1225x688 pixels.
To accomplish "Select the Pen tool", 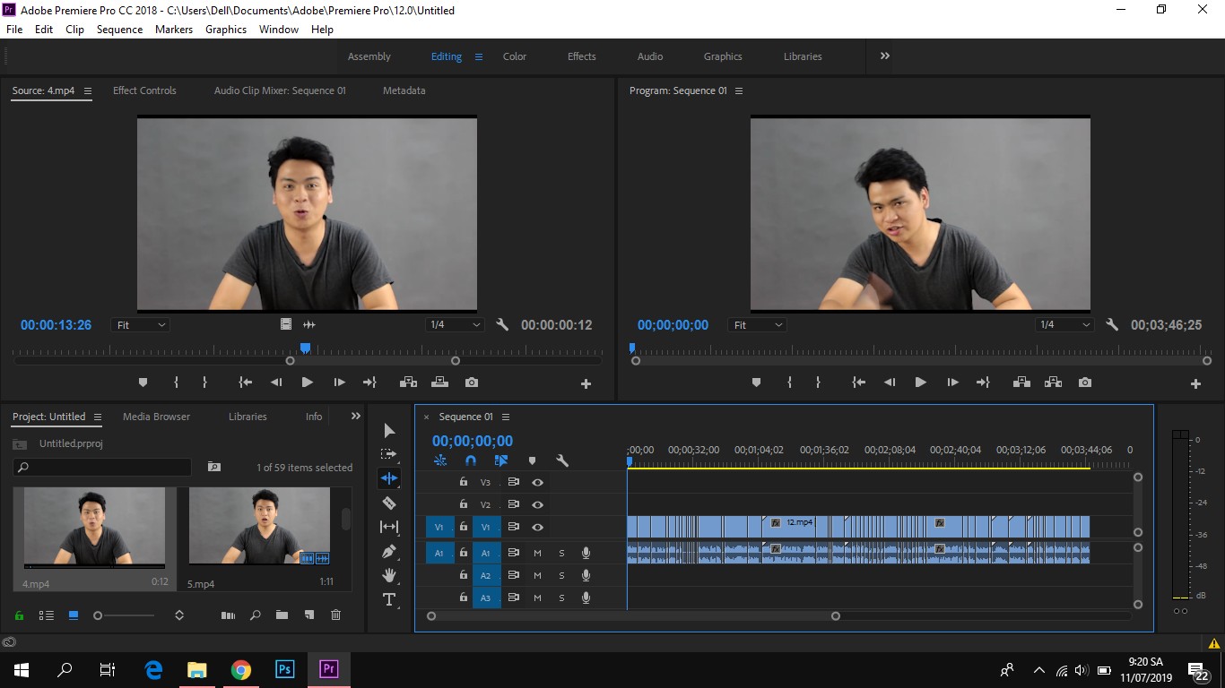I will coord(389,551).
